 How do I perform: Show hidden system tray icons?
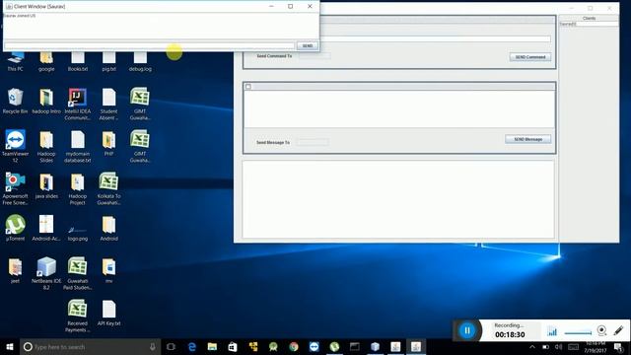(x=532, y=347)
